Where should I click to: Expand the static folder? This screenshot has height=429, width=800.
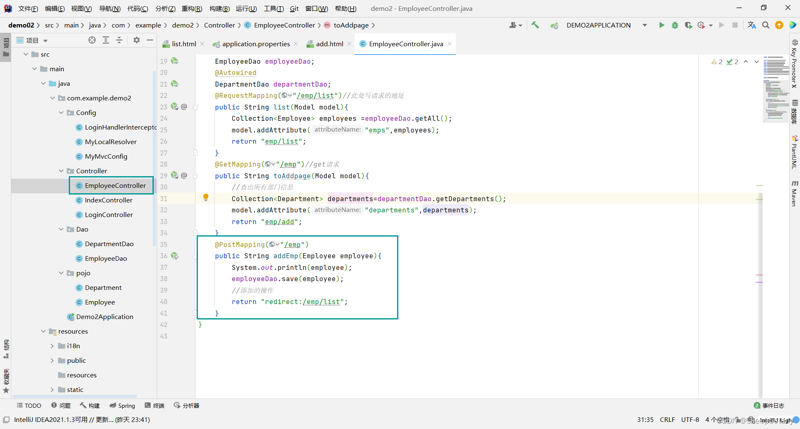click(52, 389)
